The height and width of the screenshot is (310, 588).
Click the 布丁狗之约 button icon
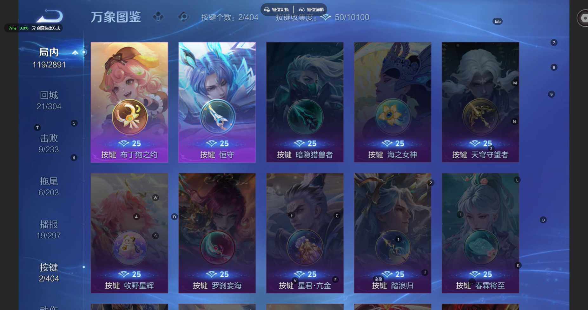tap(129, 117)
